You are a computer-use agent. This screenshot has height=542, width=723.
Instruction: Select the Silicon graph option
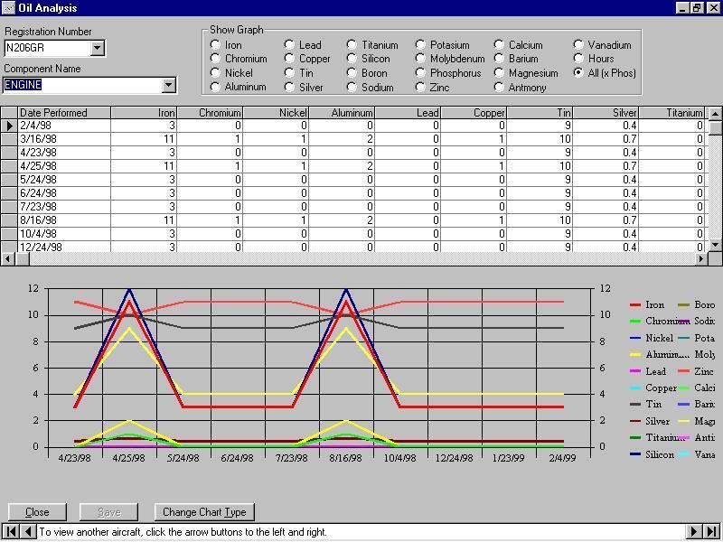pos(352,59)
